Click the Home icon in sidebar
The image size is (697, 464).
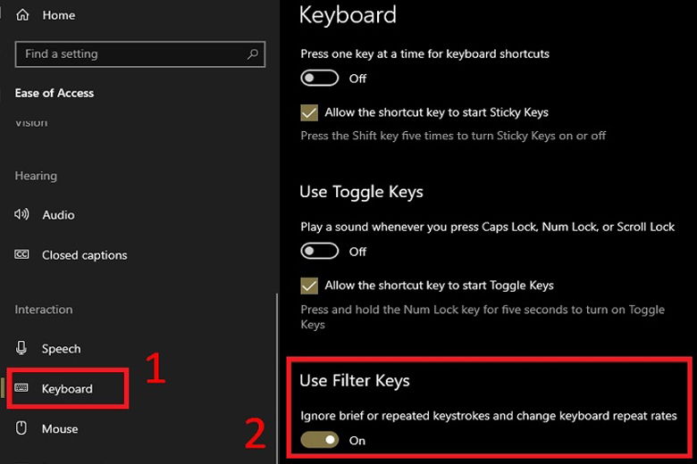22,15
